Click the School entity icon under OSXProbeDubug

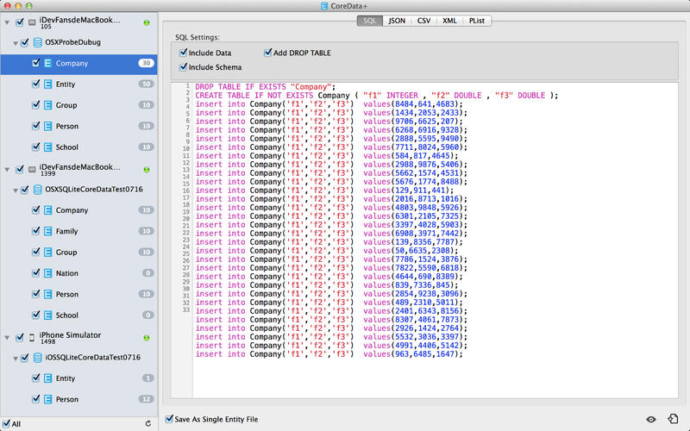pos(48,147)
